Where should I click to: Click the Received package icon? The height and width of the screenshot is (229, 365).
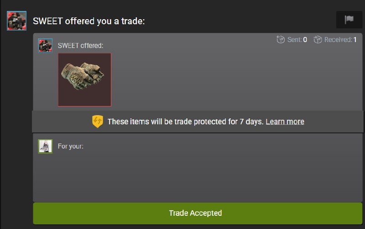coord(318,39)
